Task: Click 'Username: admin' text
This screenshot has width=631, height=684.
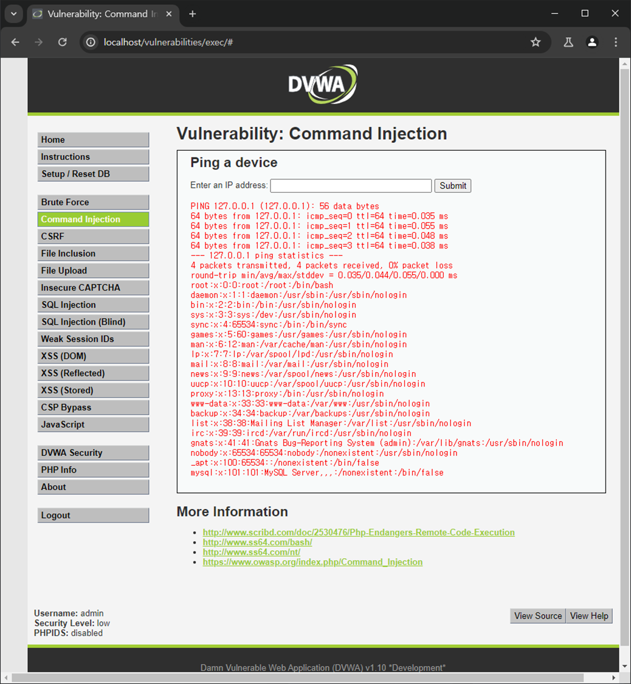Action: [69, 613]
